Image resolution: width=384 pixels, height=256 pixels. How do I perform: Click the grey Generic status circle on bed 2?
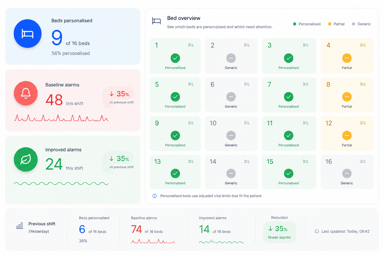click(231, 58)
